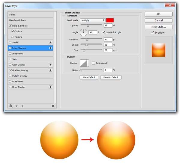The width and height of the screenshot is (180, 164).
Task: Click the move effect up arrow icon
Action: (x=16, y=106)
